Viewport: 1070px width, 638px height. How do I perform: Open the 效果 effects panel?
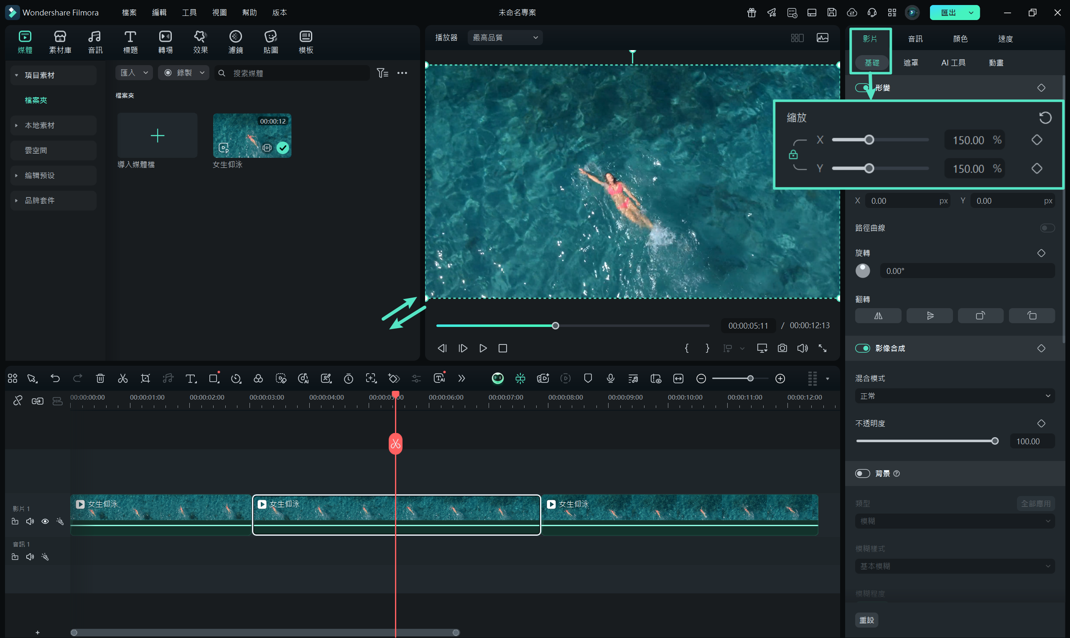(201, 42)
